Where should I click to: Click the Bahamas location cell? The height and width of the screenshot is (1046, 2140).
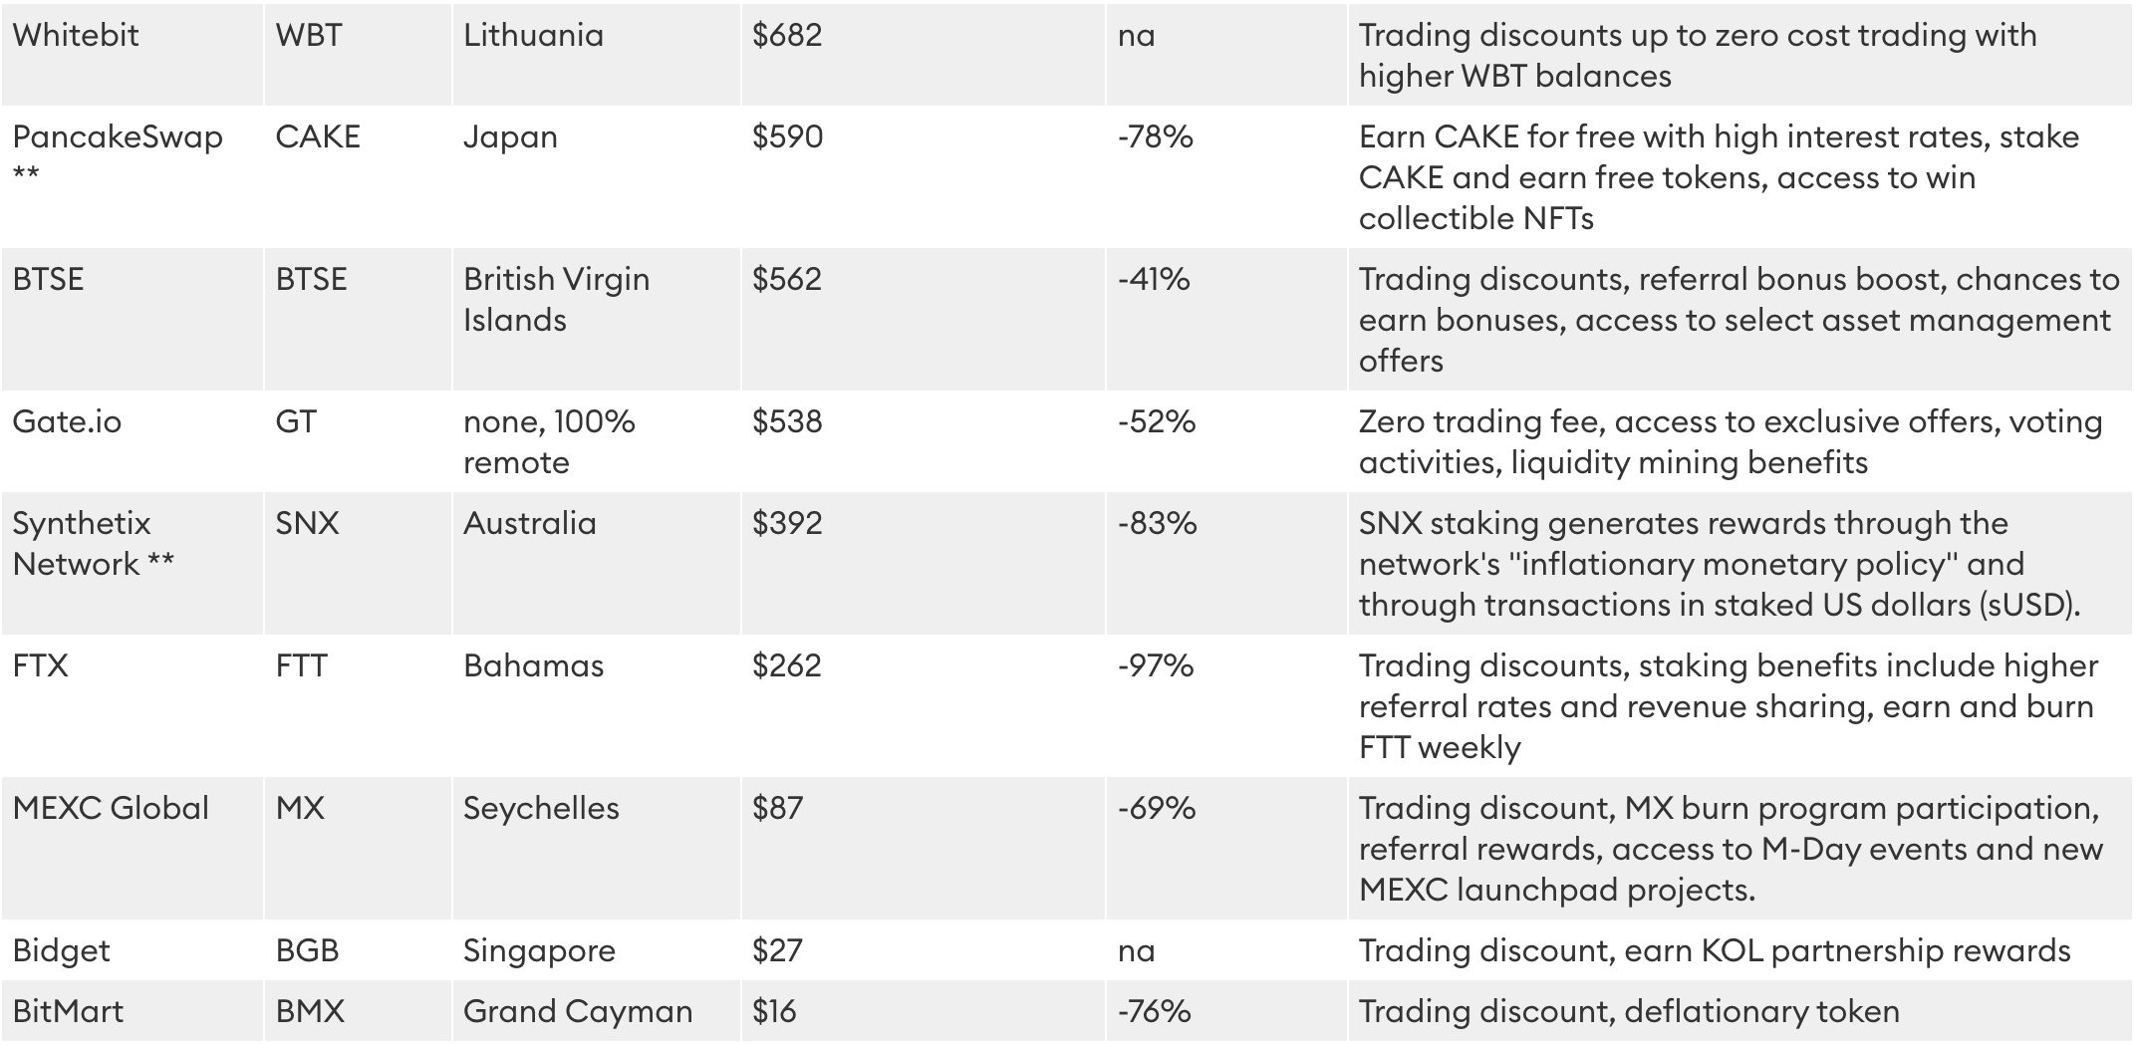tap(533, 666)
